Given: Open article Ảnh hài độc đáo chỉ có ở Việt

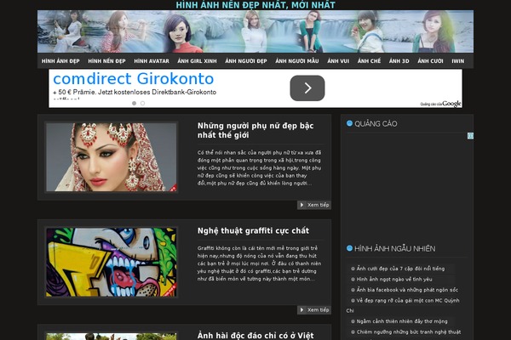Looking at the screenshot, I should click(x=255, y=336).
